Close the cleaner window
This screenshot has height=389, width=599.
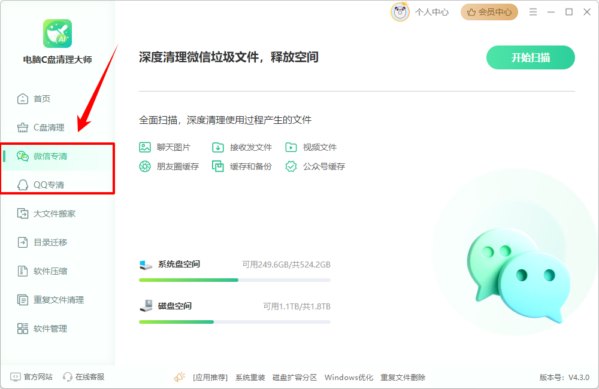click(587, 12)
